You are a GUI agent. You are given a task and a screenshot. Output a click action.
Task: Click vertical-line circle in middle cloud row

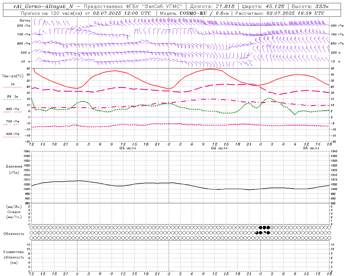click(x=39, y=233)
